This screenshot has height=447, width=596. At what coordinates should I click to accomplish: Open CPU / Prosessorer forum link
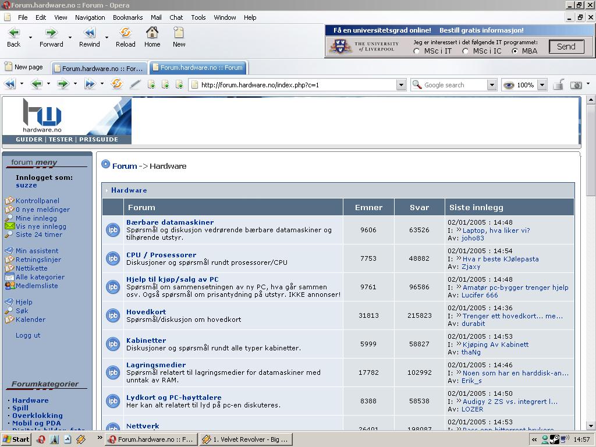161,255
